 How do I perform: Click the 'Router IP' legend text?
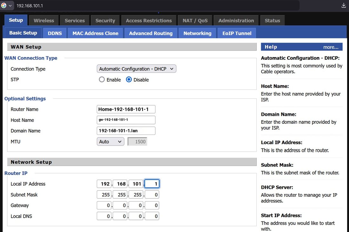pos(16,173)
